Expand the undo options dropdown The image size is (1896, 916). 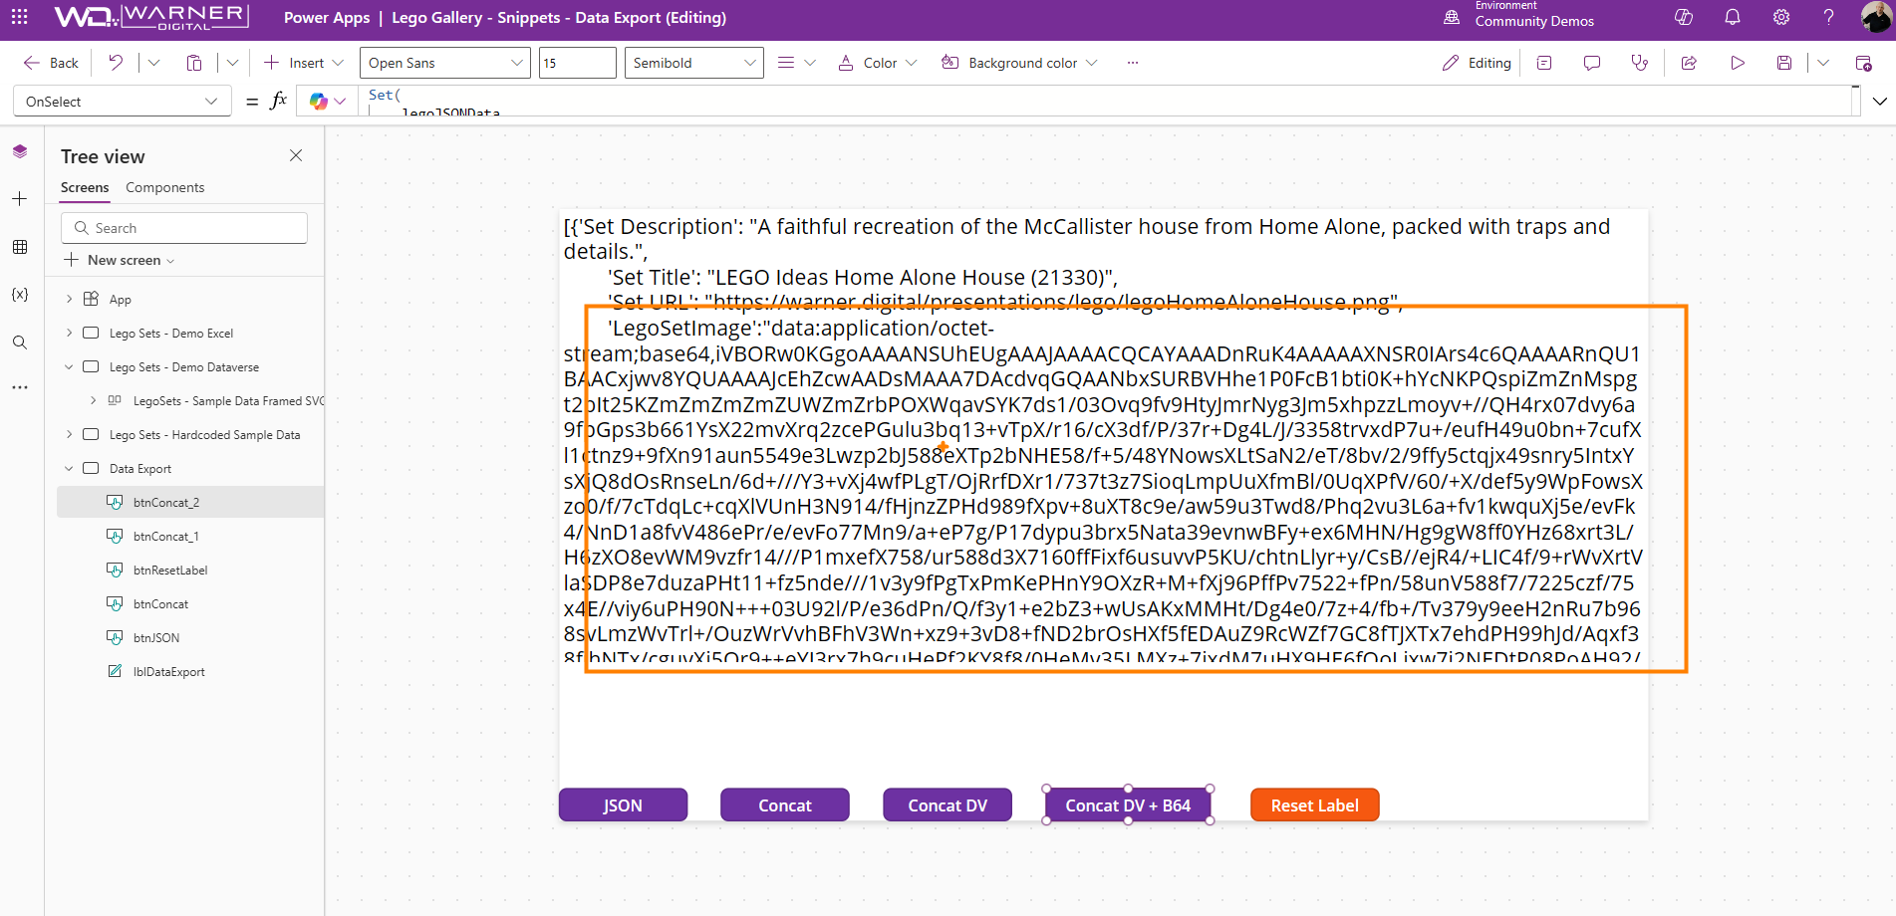click(153, 63)
